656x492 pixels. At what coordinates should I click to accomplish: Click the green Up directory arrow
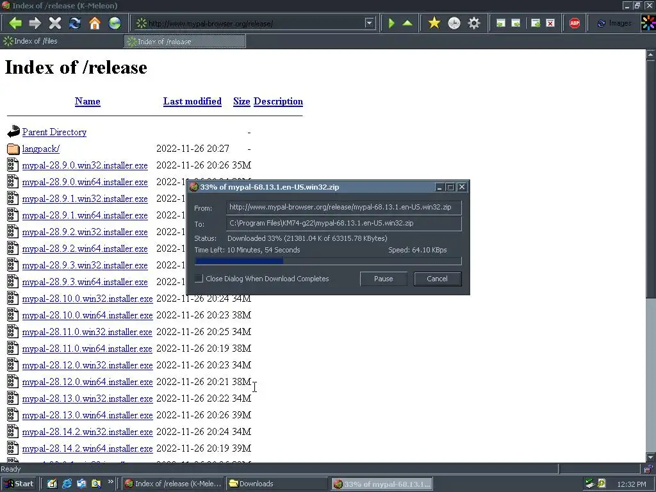pyautogui.click(x=407, y=23)
